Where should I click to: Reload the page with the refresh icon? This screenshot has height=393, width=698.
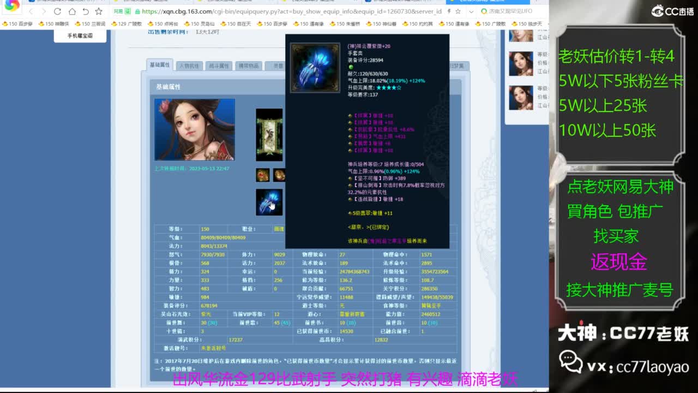click(x=57, y=11)
